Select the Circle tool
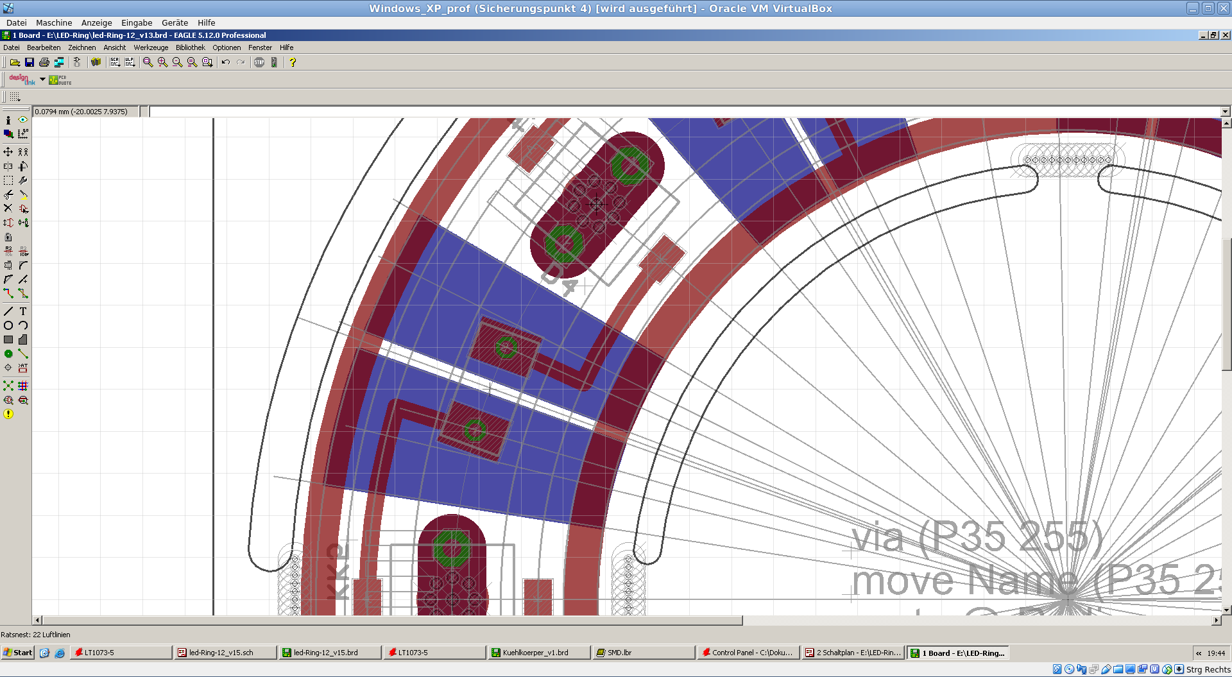1232x677 pixels. [8, 325]
